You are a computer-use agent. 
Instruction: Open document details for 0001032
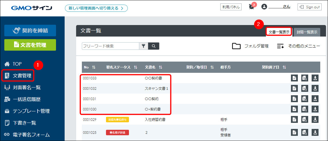point(294,88)
